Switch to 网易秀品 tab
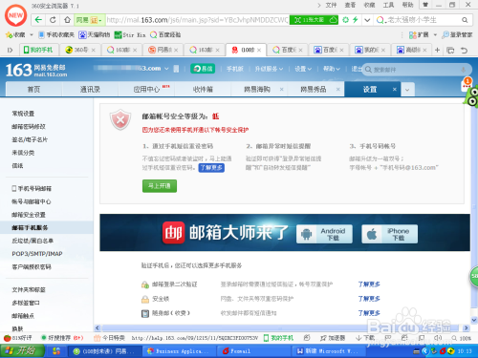478x358 pixels. pyautogui.click(x=314, y=90)
